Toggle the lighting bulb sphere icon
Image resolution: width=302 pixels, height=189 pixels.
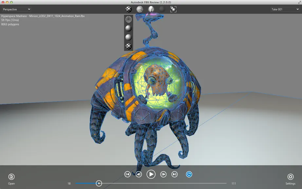[x=151, y=9]
